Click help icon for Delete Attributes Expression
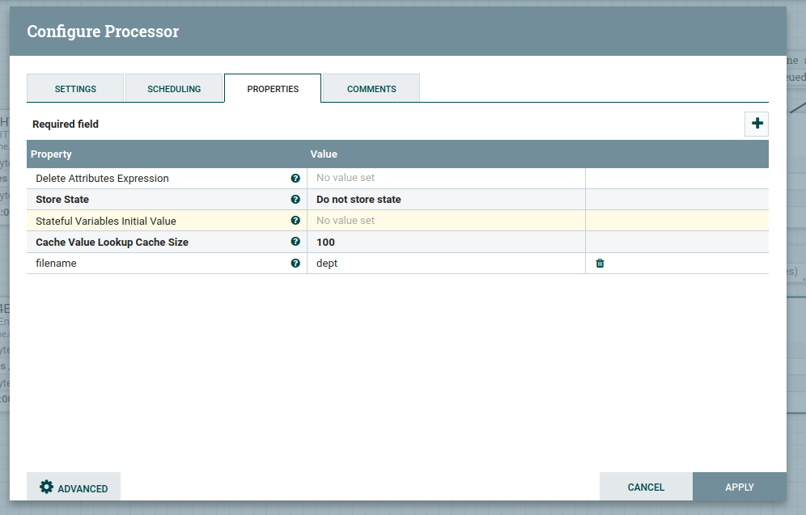The width and height of the screenshot is (806, 515). (295, 178)
